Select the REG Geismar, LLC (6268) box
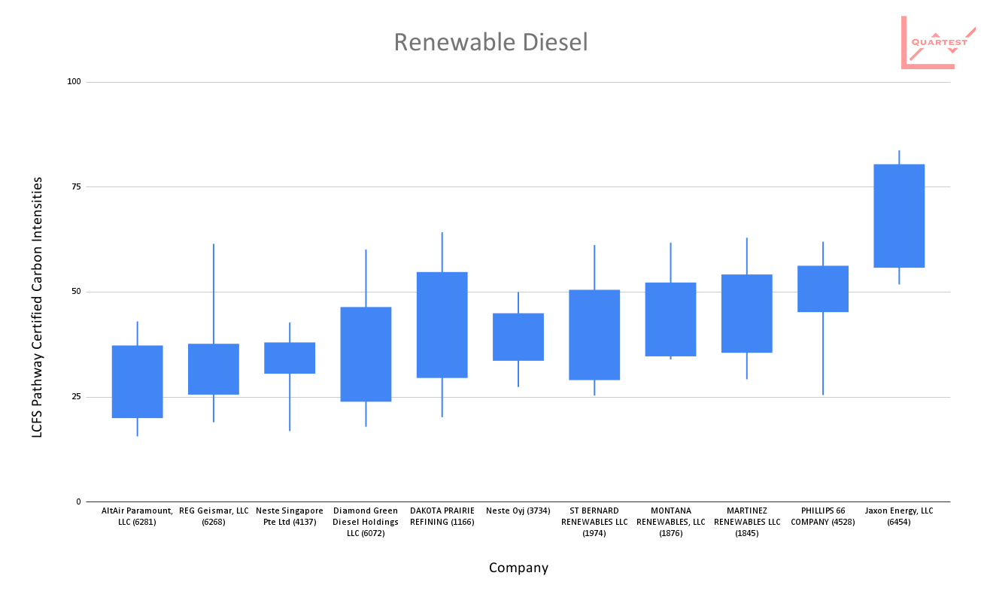This screenshot has height=606, width=981. (x=214, y=369)
